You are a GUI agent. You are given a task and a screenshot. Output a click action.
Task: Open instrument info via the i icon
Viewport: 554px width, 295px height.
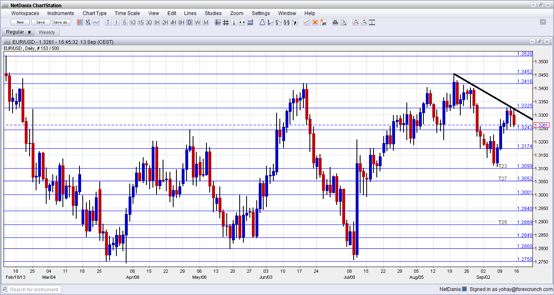point(234,22)
